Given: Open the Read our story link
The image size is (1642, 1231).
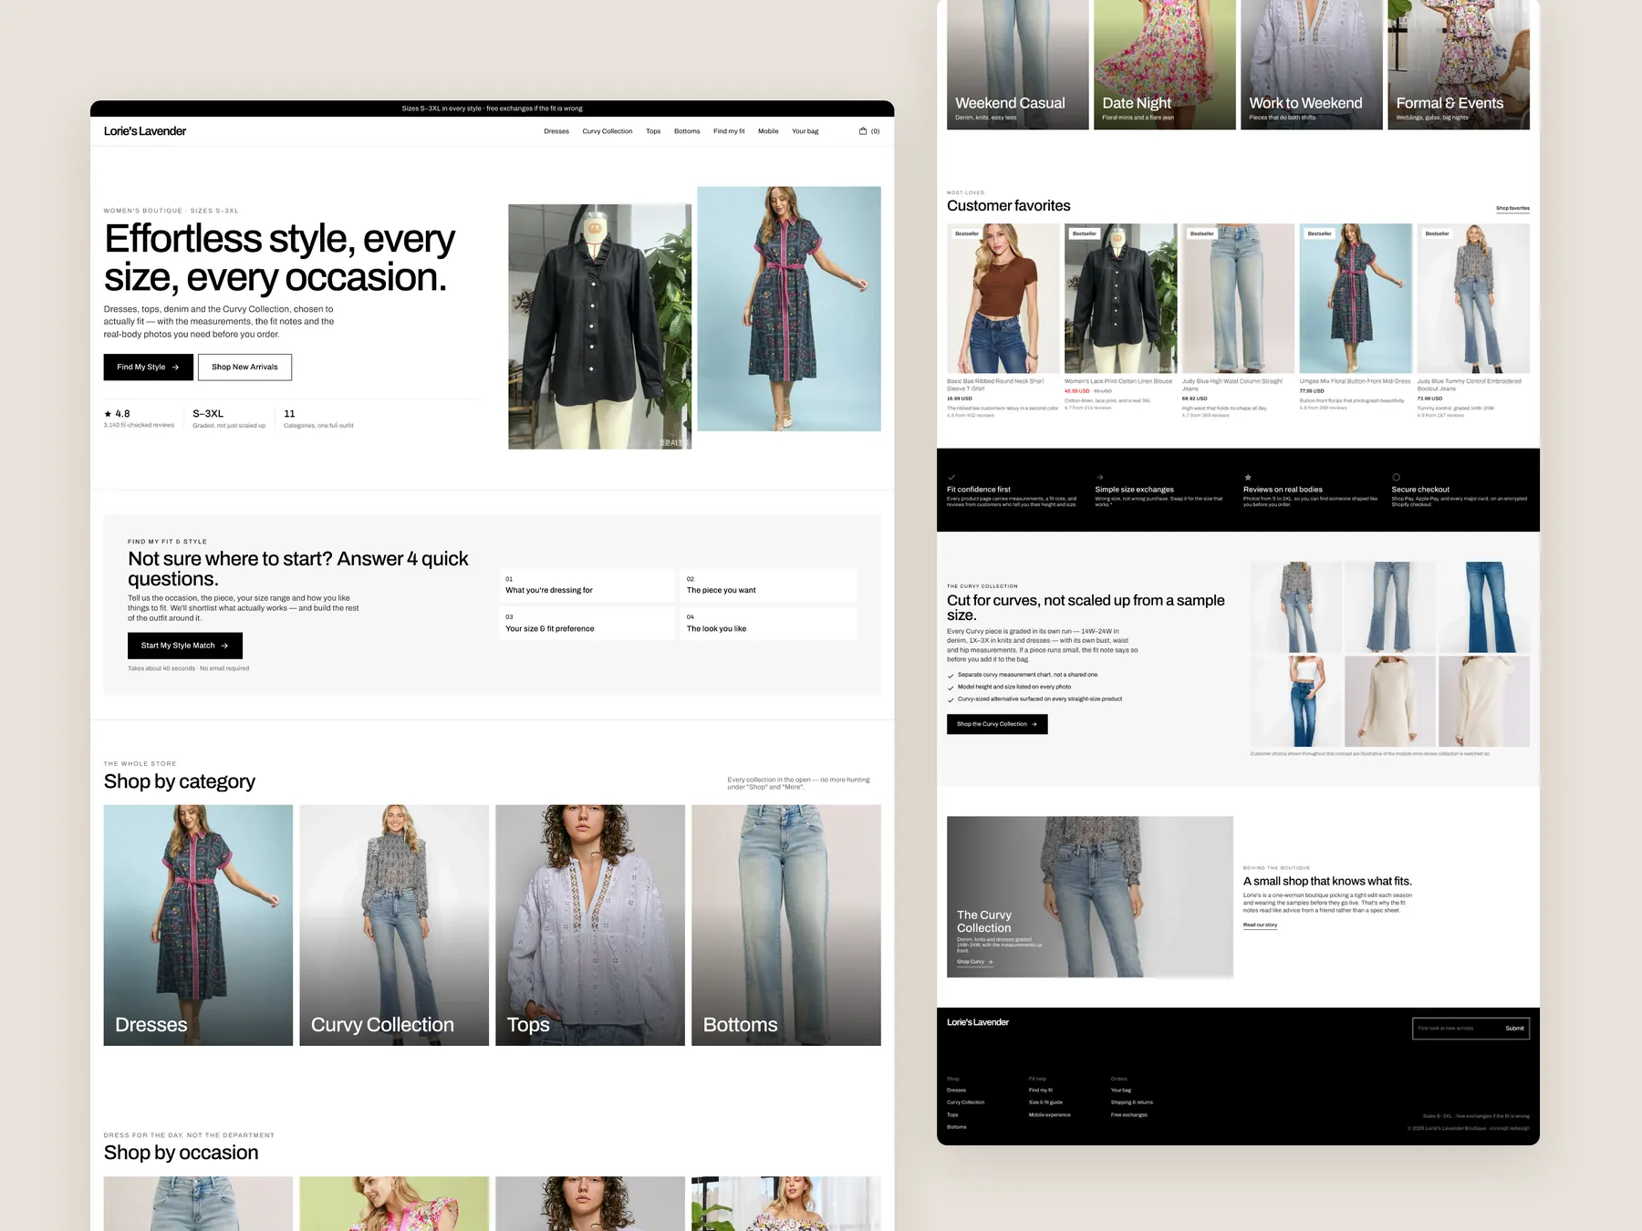Looking at the screenshot, I should click(1260, 926).
